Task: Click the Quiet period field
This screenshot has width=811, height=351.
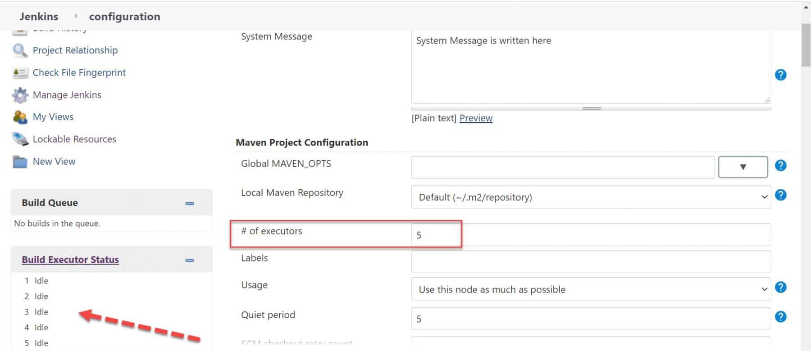Action: pos(591,319)
